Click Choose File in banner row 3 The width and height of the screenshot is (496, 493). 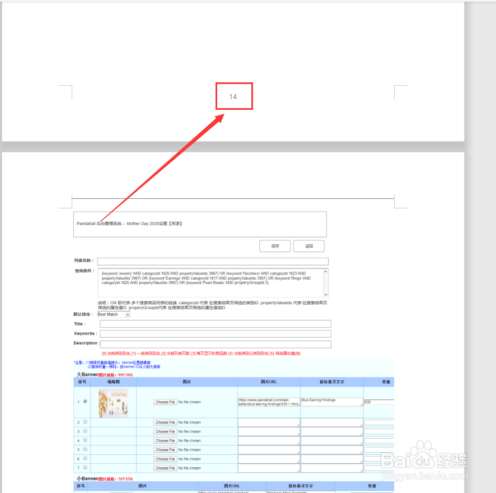point(165,431)
